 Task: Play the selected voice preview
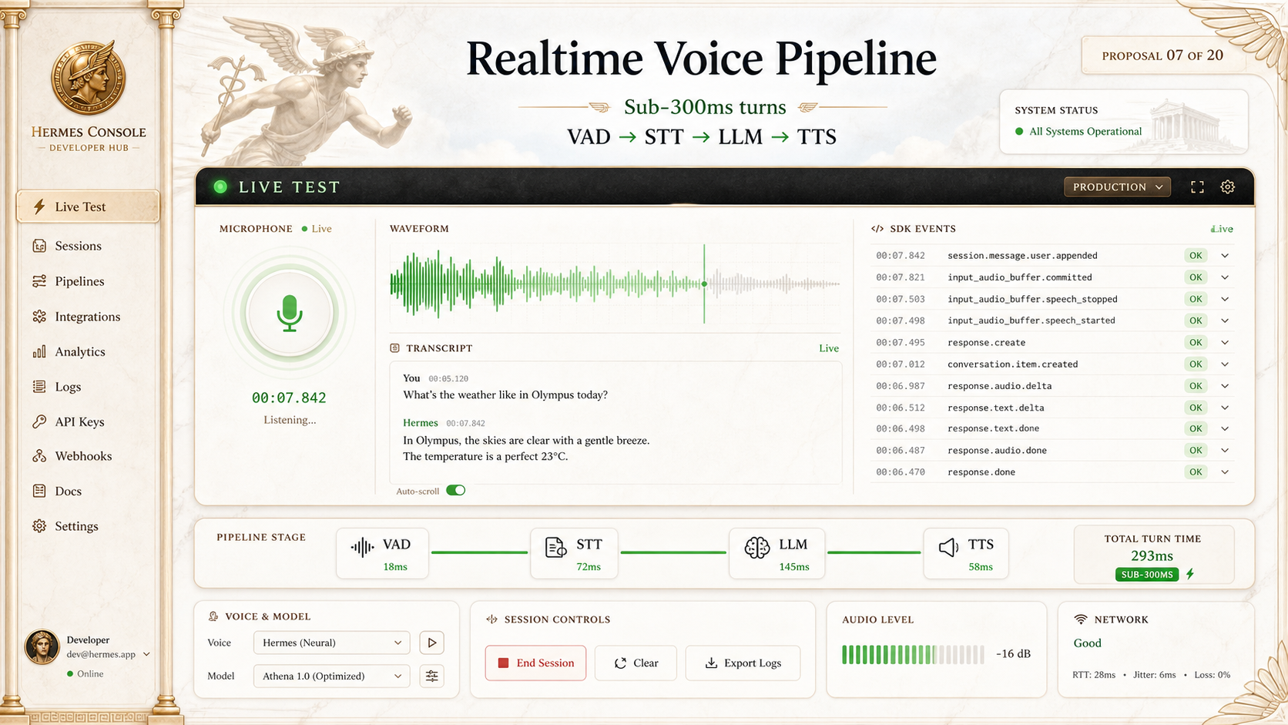pyautogui.click(x=432, y=643)
